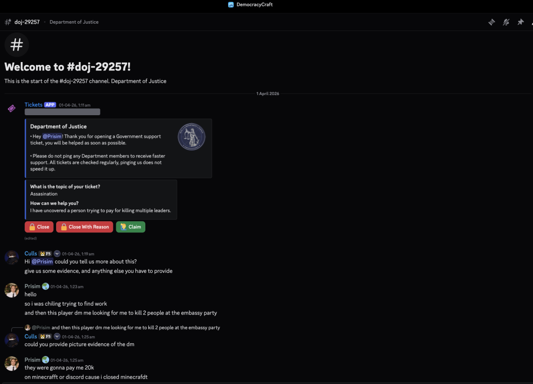The width and height of the screenshot is (533, 384).
Task: Toggle the notification bell mute icon
Action: (x=506, y=22)
